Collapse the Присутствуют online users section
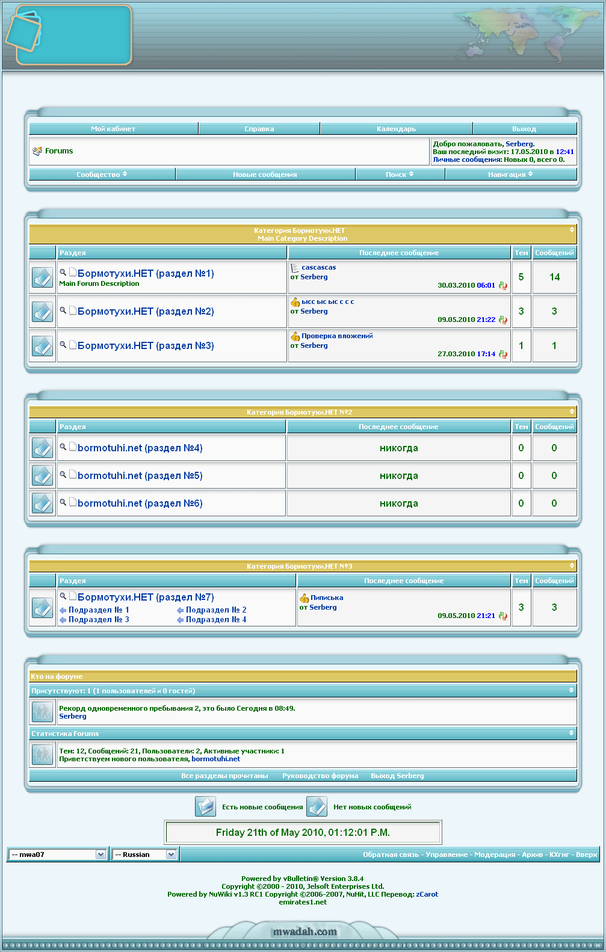Image resolution: width=606 pixels, height=952 pixels. (572, 690)
